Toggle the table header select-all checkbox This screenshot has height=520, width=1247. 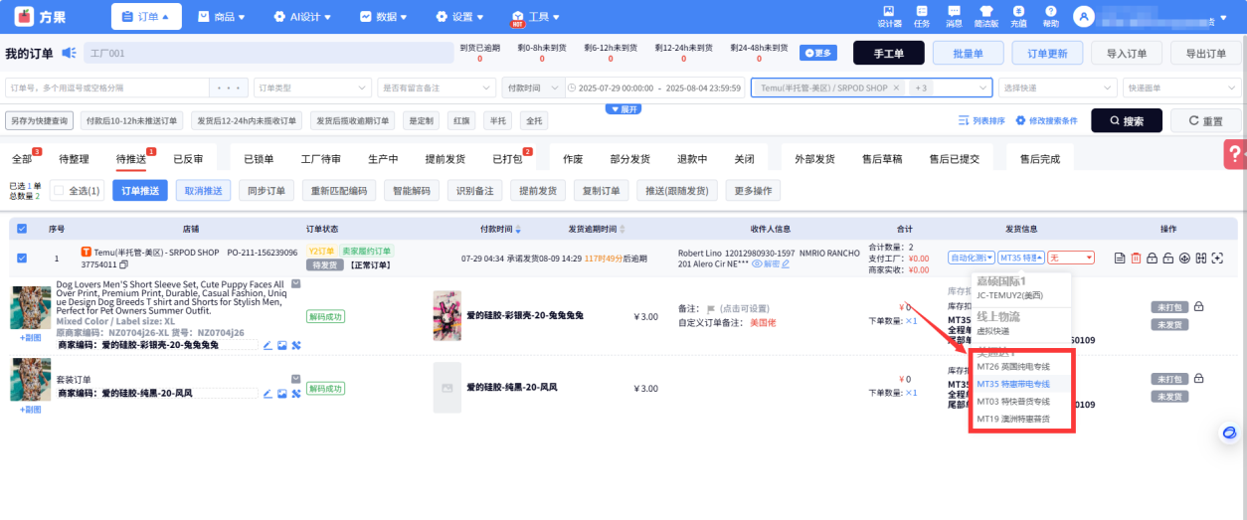[22, 229]
